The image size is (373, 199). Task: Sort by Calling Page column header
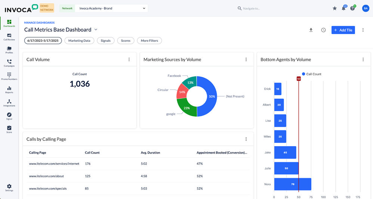point(38,152)
